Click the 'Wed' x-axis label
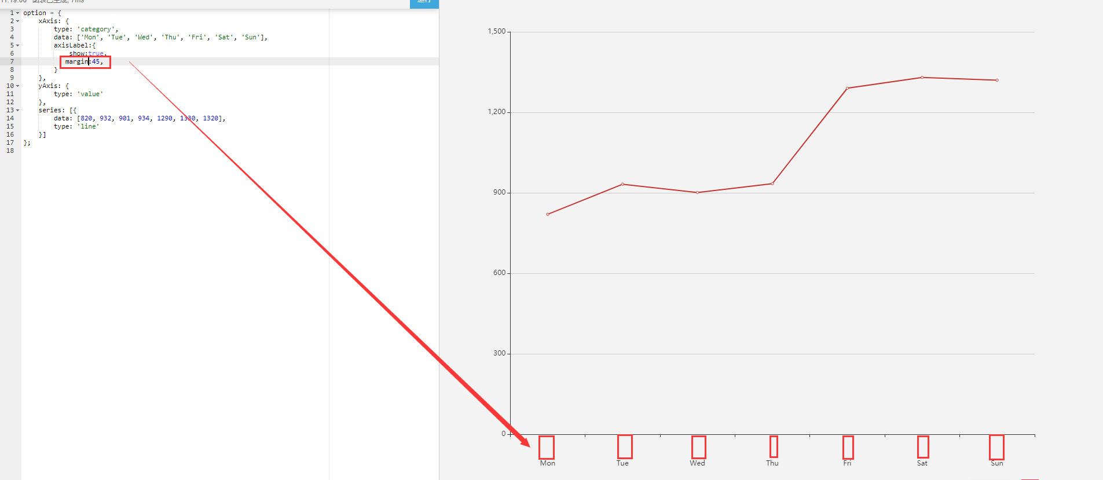The width and height of the screenshot is (1103, 480). [697, 463]
